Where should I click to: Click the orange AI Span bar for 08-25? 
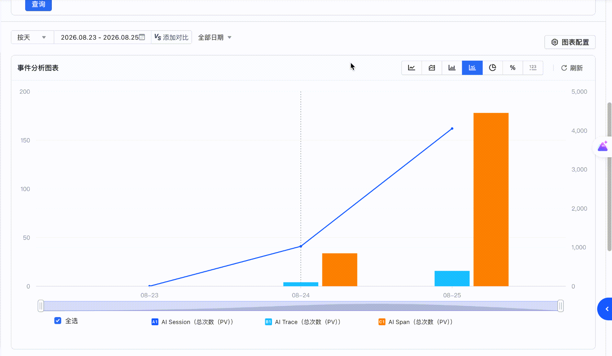point(491,199)
